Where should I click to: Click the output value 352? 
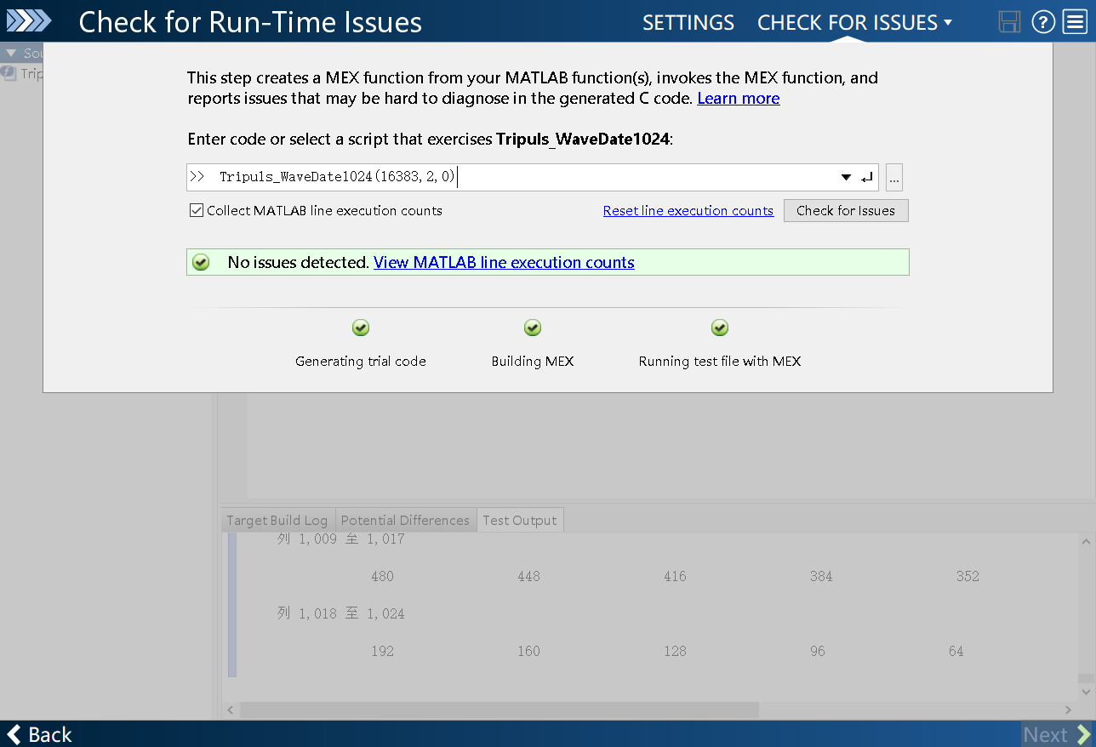968,576
